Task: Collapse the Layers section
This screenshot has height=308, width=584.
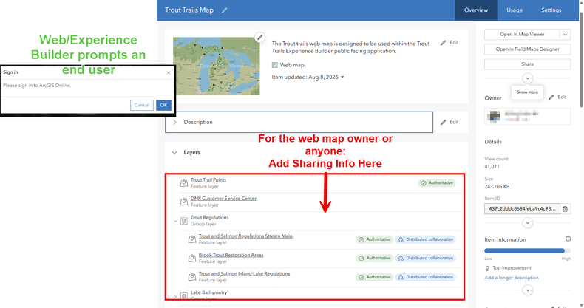Action: point(174,152)
